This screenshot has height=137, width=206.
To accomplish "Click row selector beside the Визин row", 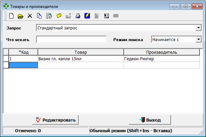I will [6, 59].
